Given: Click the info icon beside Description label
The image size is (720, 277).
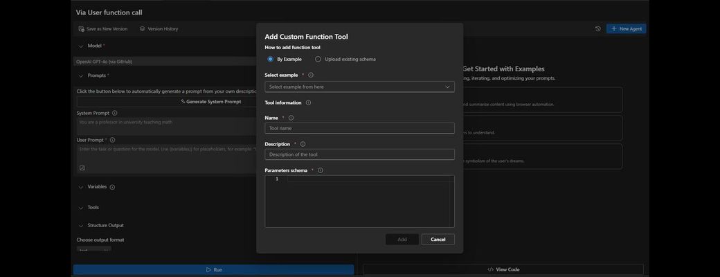Looking at the screenshot, I should click(x=303, y=144).
